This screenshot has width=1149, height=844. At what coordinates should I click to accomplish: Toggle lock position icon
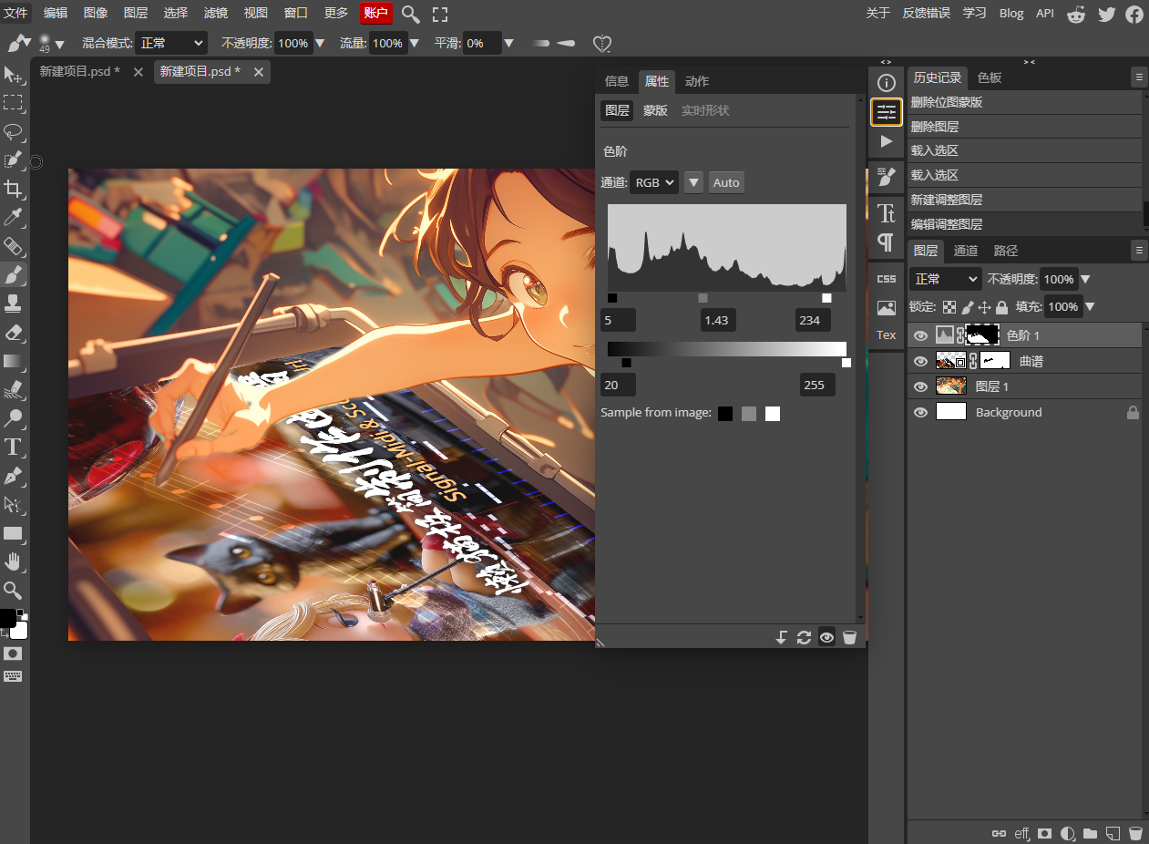coord(985,307)
